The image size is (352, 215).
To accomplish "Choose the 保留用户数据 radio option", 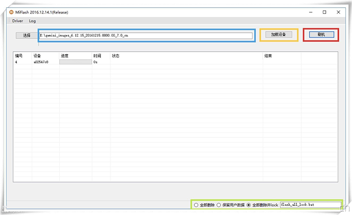I will coord(219,205).
